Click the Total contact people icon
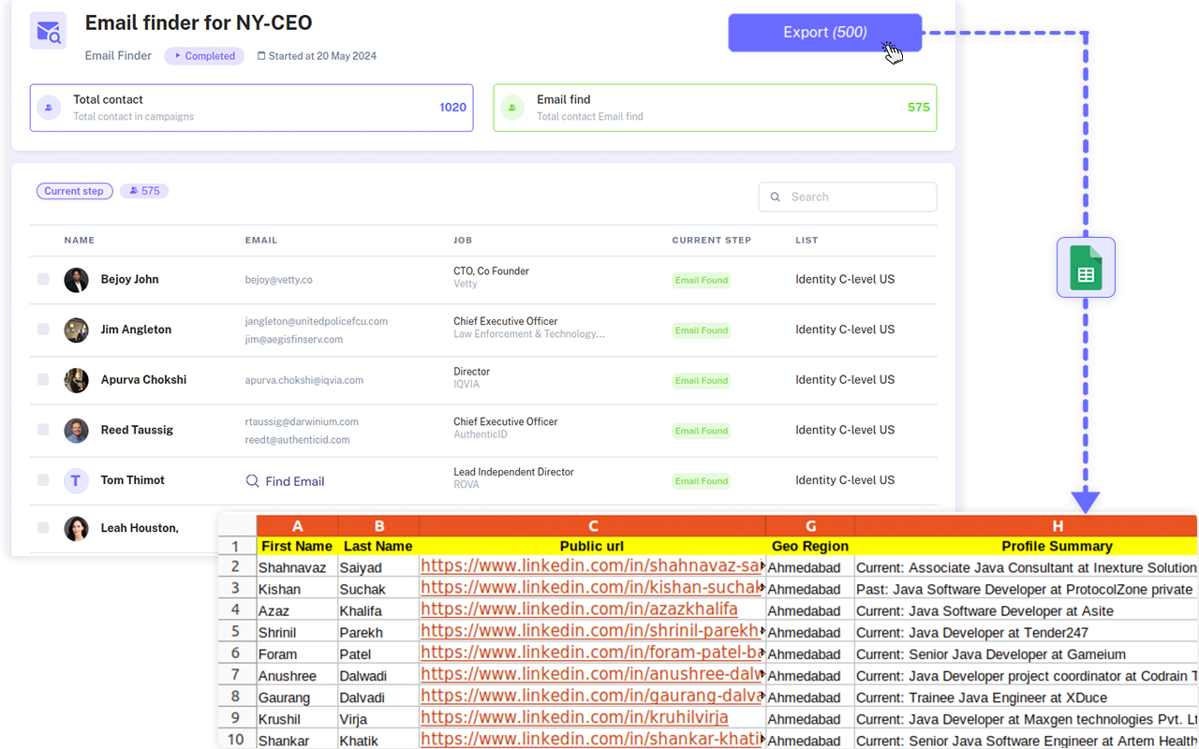Image resolution: width=1199 pixels, height=749 pixels. click(x=49, y=108)
